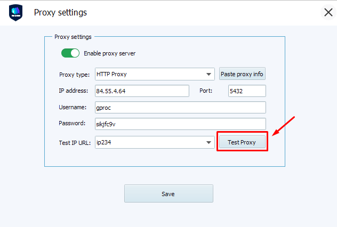Expand the Proxy type dropdown arrow
This screenshot has height=227, width=337.
tap(209, 74)
